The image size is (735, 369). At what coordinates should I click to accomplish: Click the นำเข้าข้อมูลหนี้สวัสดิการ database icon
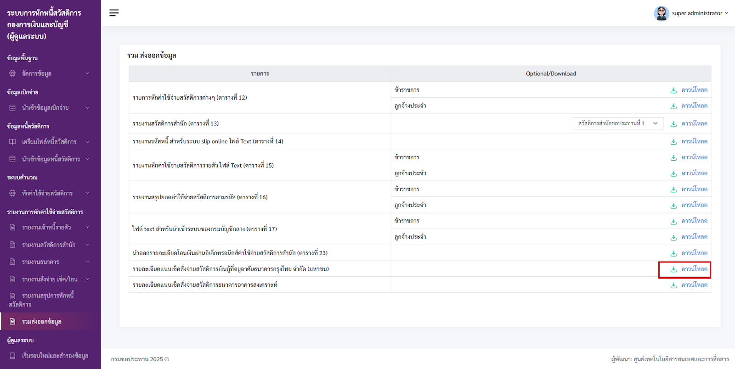coord(12,159)
